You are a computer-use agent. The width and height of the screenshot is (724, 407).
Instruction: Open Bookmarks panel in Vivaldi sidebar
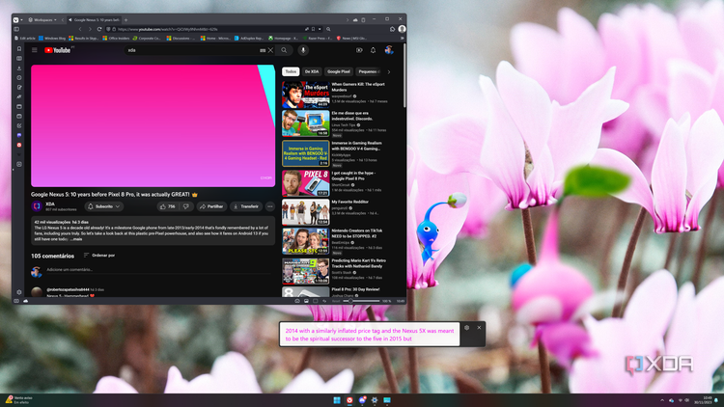click(x=19, y=49)
